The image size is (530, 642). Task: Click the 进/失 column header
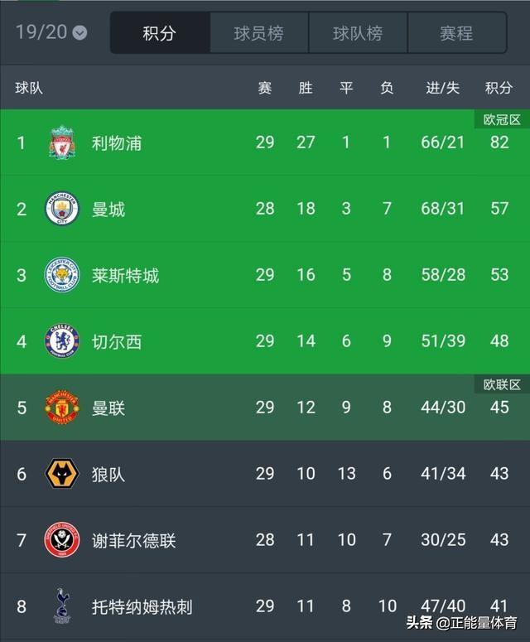tap(443, 88)
